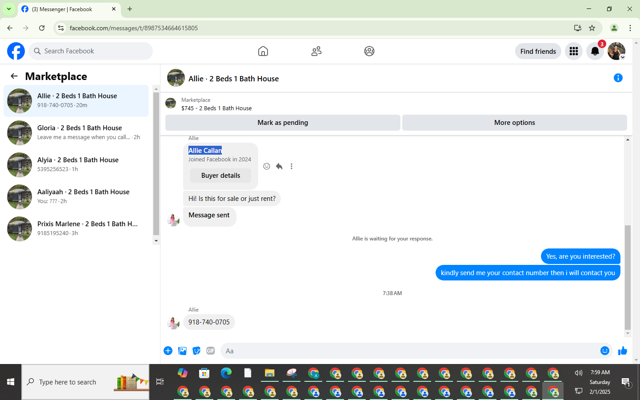Click the chat scrollbar up arrow

[628, 140]
